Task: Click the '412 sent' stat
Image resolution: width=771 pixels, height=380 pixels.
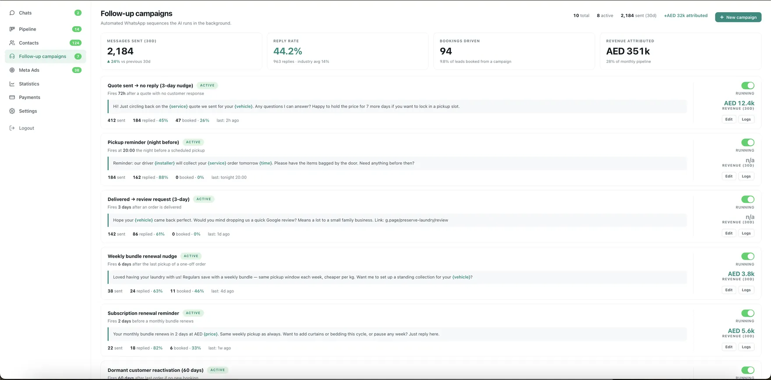Action: [x=117, y=120]
